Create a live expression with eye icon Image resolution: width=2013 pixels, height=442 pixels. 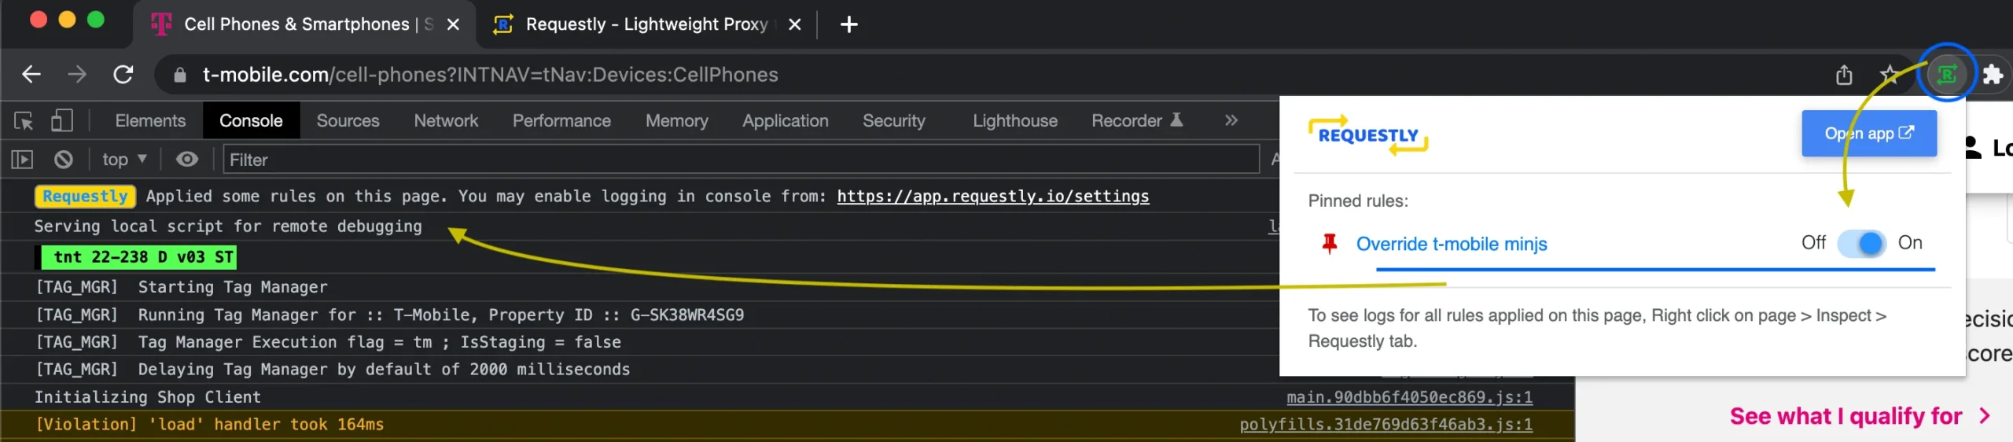pyautogui.click(x=187, y=160)
